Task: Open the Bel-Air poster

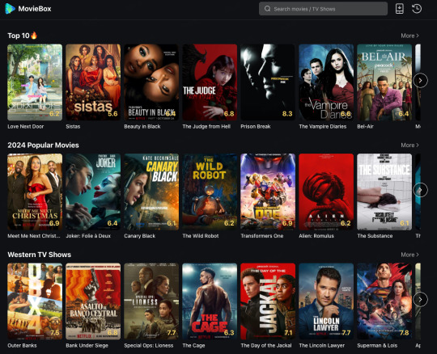Action: click(x=384, y=82)
